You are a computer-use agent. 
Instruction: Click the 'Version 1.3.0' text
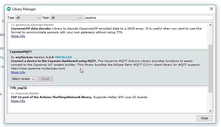[x=44, y=57]
